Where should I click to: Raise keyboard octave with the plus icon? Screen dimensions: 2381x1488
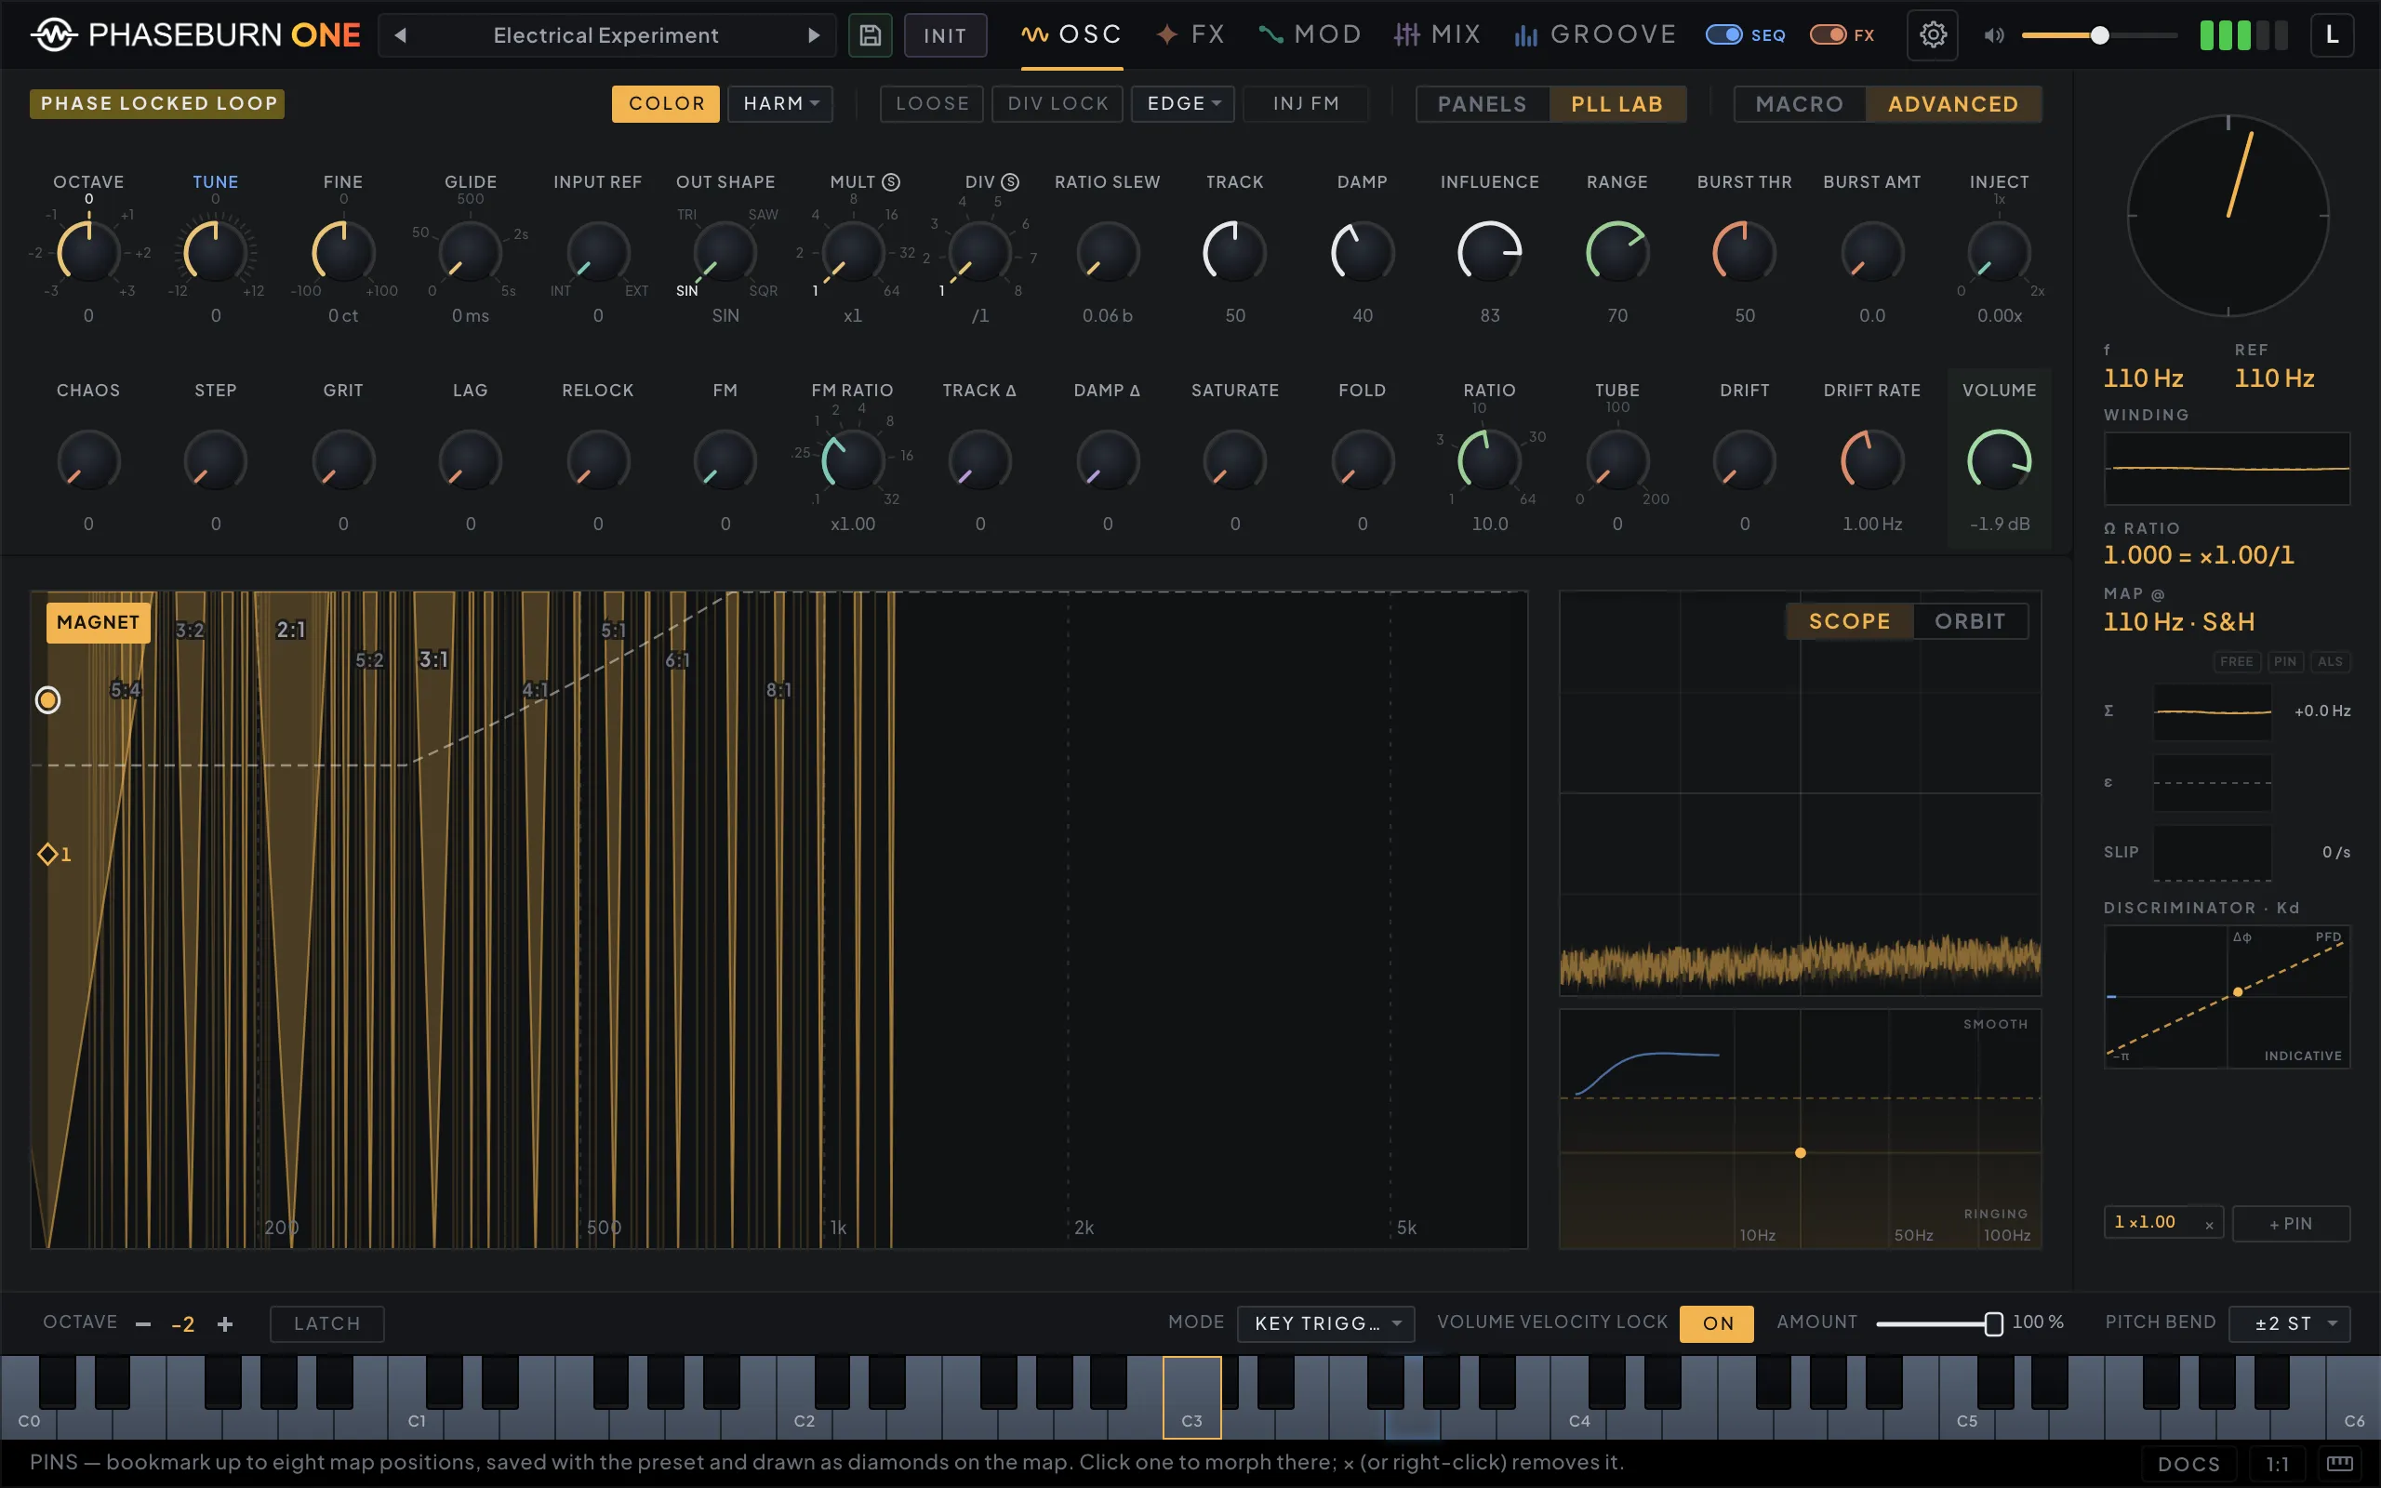point(225,1323)
